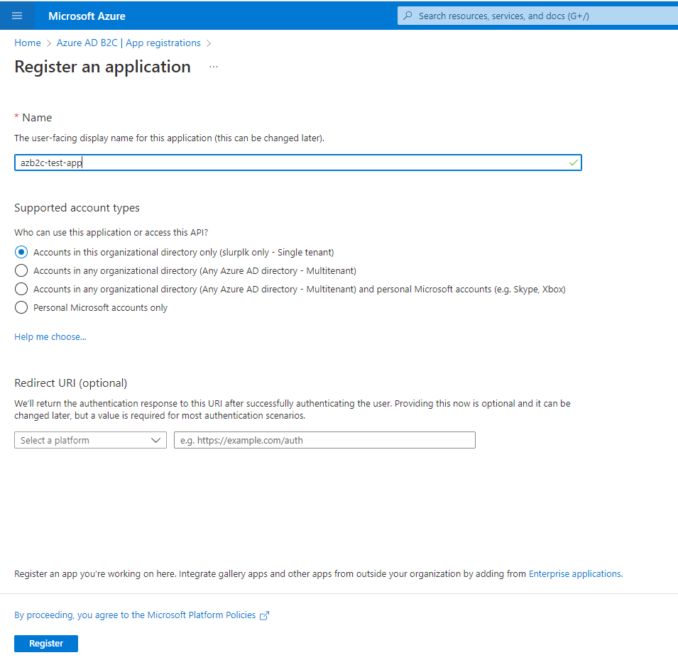Open Microsoft Platform Policies link
678x660 pixels.
click(x=135, y=615)
